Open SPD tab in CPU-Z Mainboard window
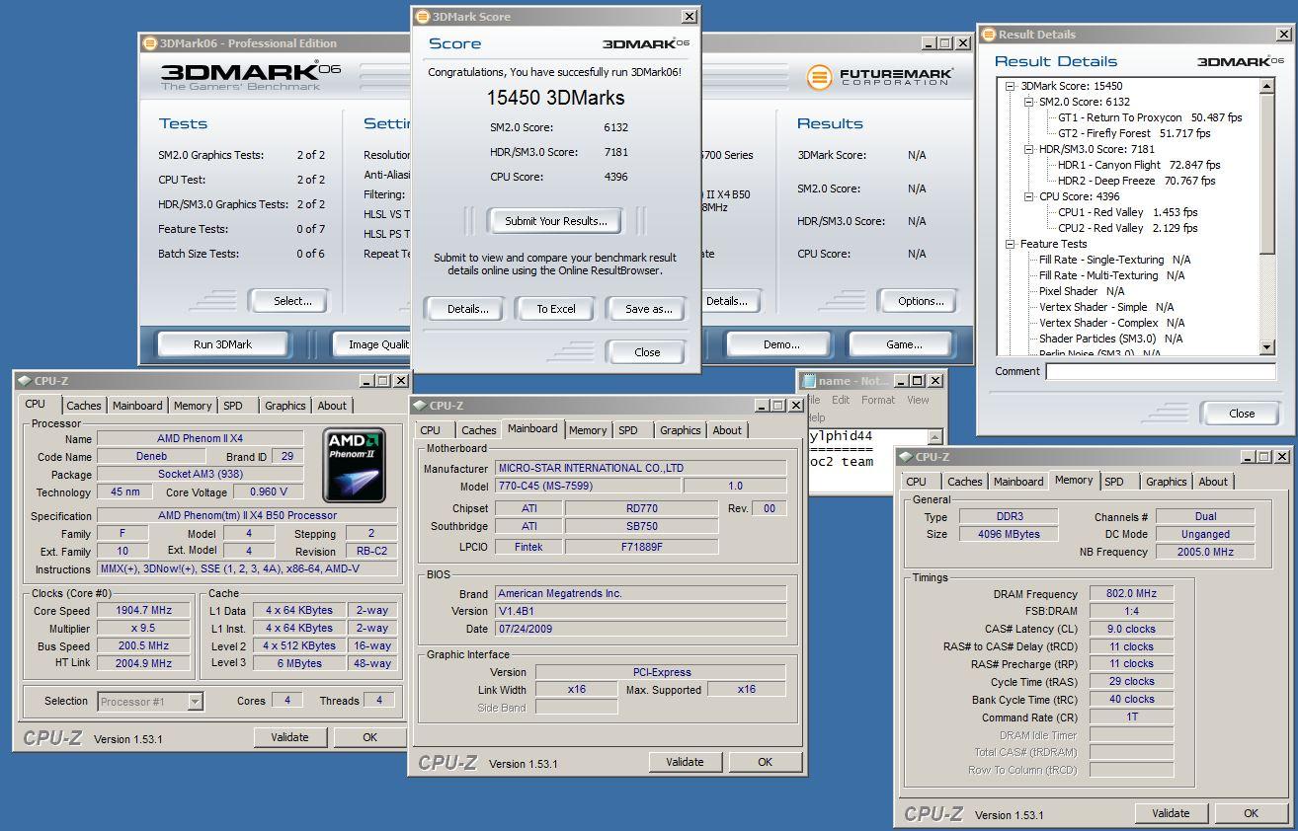 click(x=628, y=430)
